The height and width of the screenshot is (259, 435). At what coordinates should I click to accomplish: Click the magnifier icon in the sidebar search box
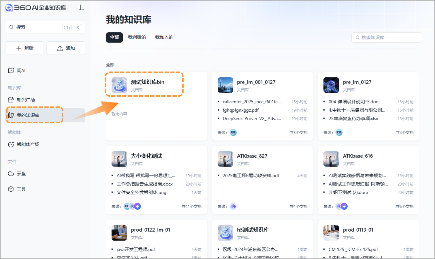[x=11, y=27]
